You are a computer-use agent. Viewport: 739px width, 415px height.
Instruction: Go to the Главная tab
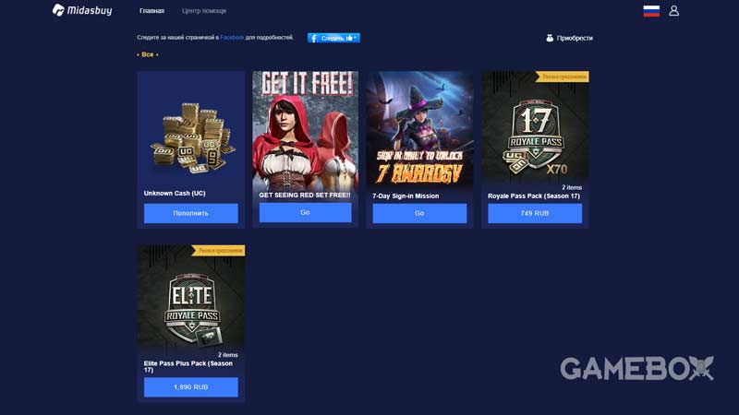click(151, 10)
